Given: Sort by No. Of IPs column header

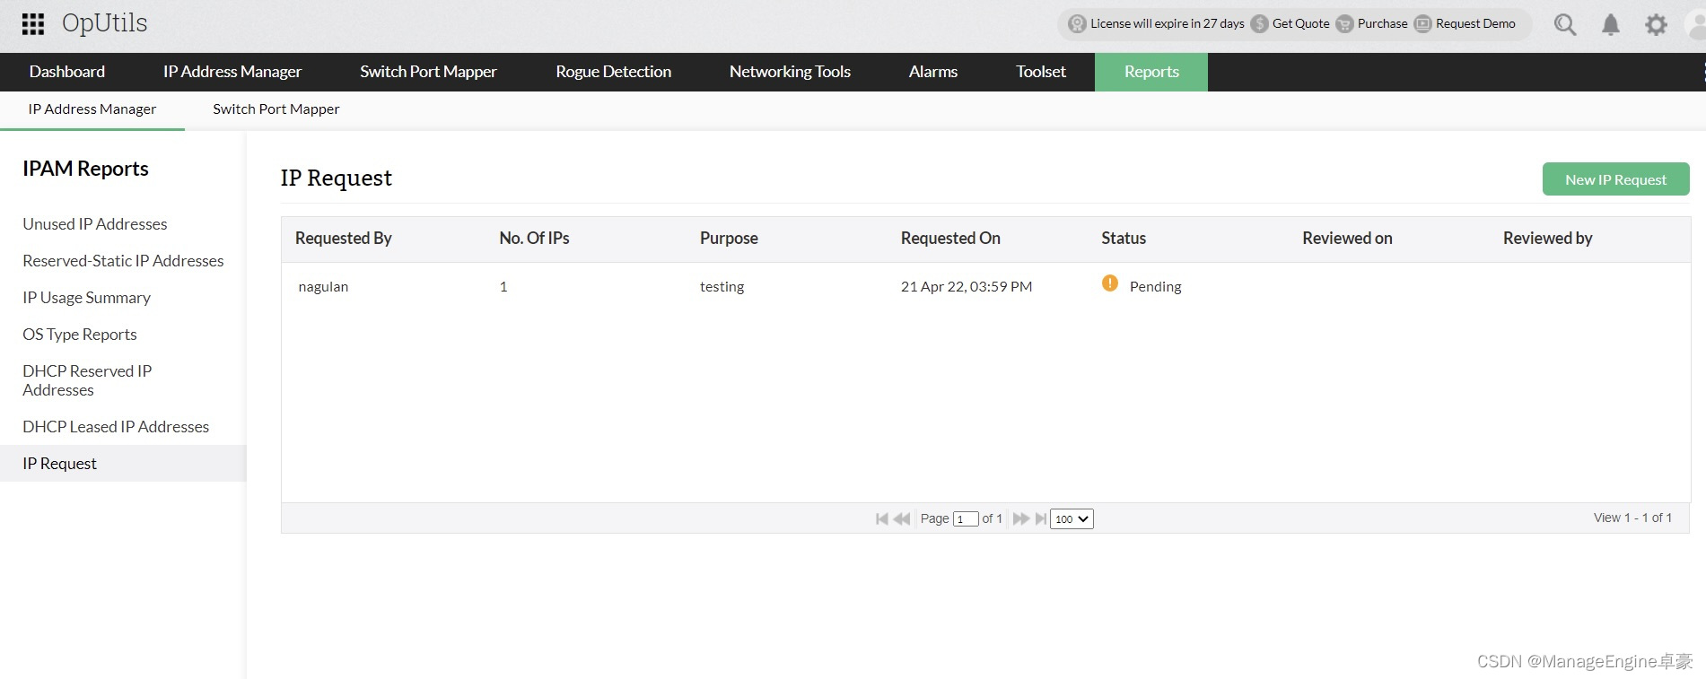Looking at the screenshot, I should pyautogui.click(x=534, y=239).
